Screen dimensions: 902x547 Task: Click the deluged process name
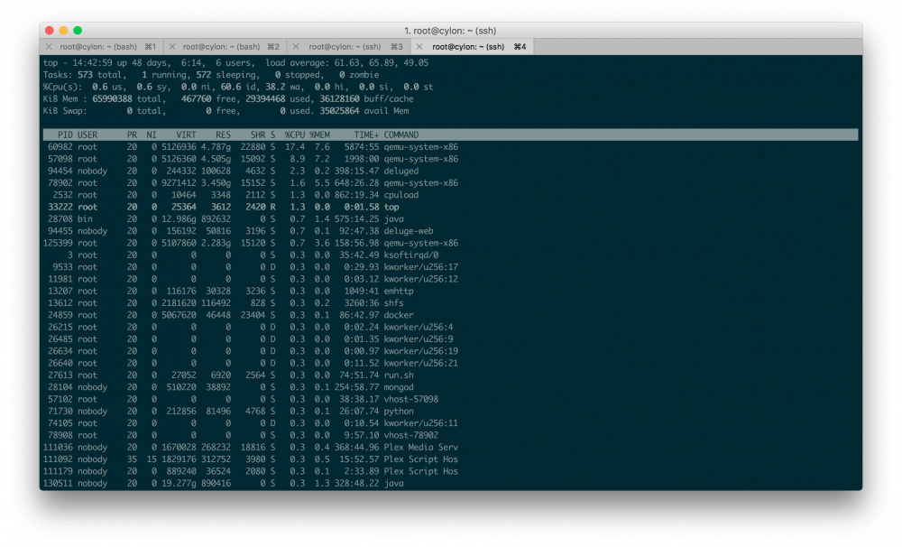401,171
